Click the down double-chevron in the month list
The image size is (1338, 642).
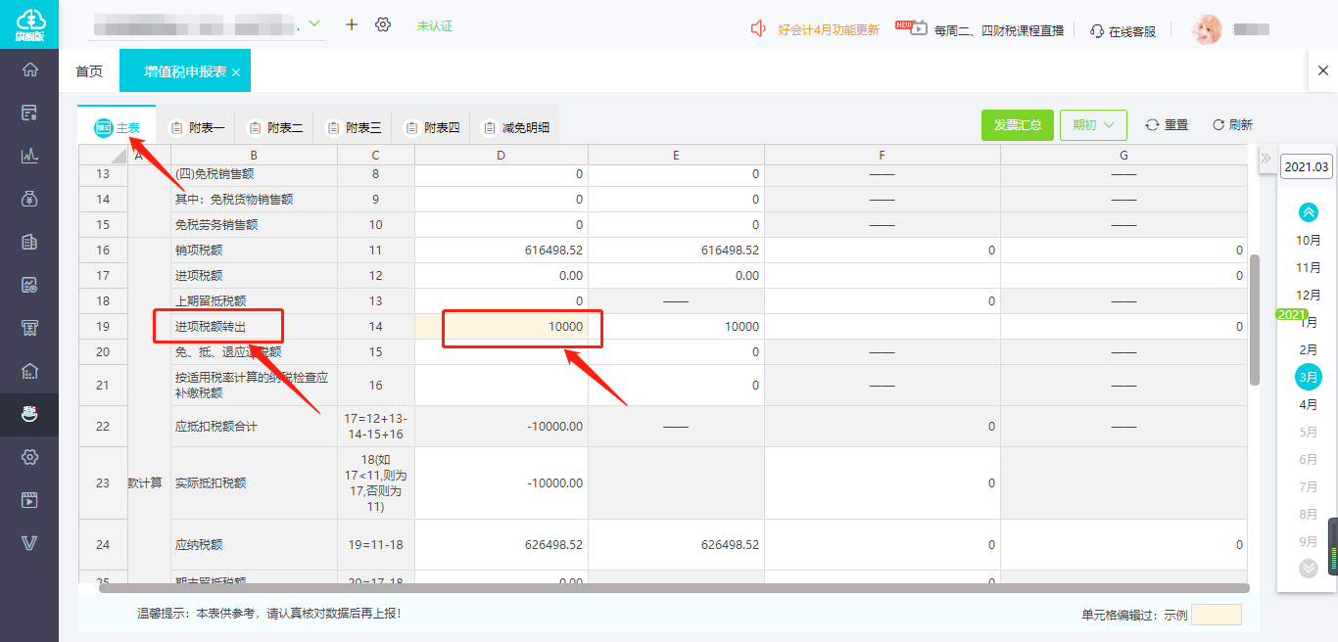pyautogui.click(x=1308, y=568)
